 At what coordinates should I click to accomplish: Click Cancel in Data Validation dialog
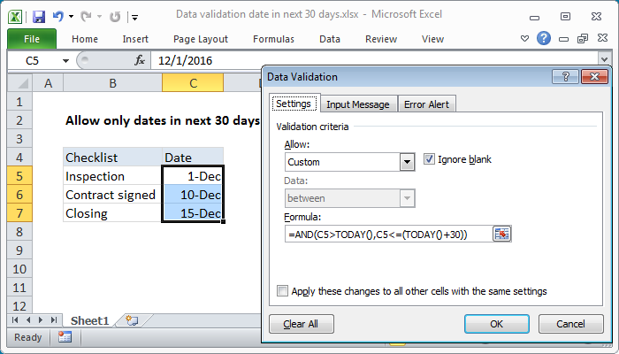coord(570,324)
